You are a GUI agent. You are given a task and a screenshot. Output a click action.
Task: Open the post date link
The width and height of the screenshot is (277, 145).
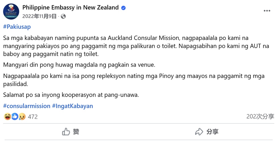(x=39, y=16)
